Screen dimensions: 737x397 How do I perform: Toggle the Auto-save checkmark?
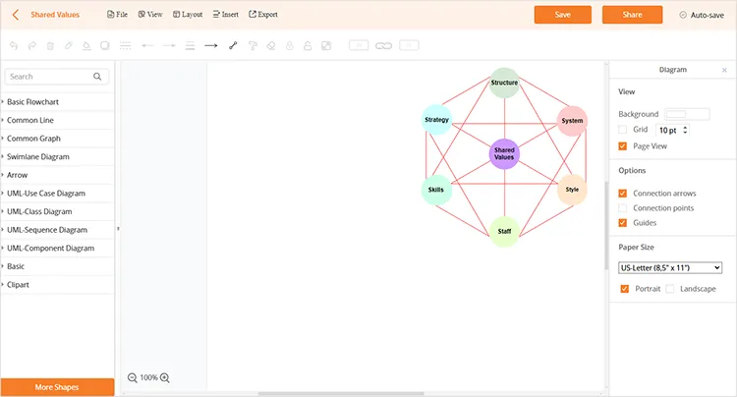tap(683, 15)
